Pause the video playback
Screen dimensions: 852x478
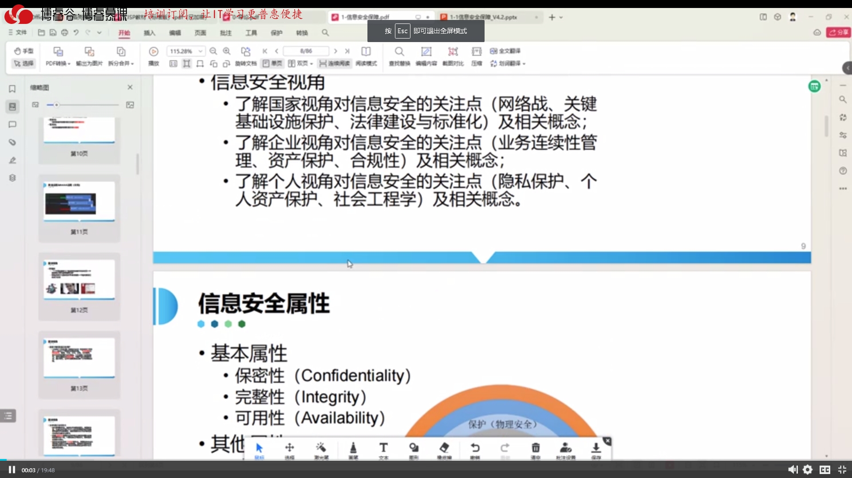(x=12, y=470)
